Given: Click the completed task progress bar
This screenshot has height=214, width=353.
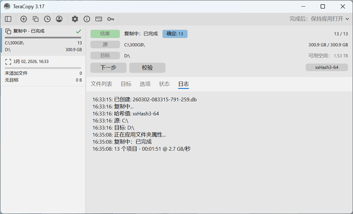Looking at the screenshot, I should click(43, 38).
